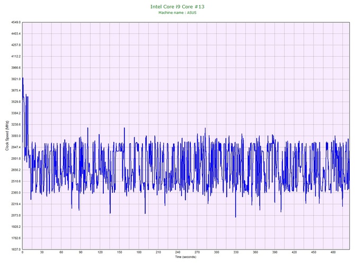Select the 2510.6 y-axis value

(16, 181)
